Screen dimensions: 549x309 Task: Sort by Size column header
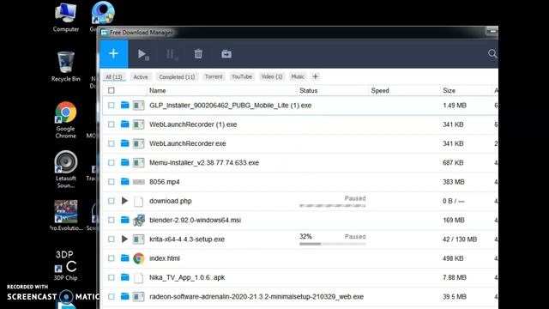(x=449, y=90)
